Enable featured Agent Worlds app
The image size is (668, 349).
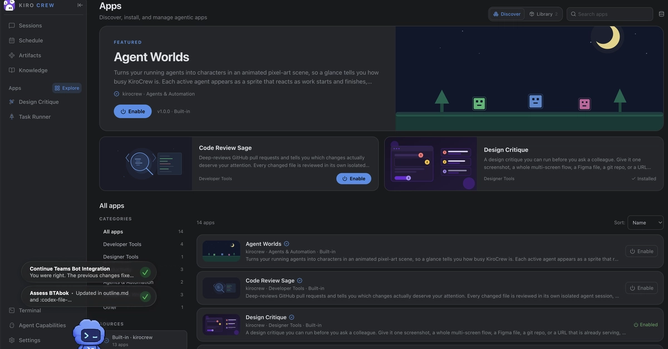pos(132,111)
